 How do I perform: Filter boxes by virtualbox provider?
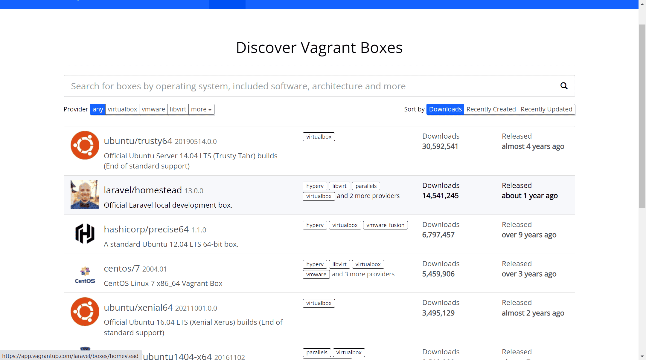tap(122, 109)
